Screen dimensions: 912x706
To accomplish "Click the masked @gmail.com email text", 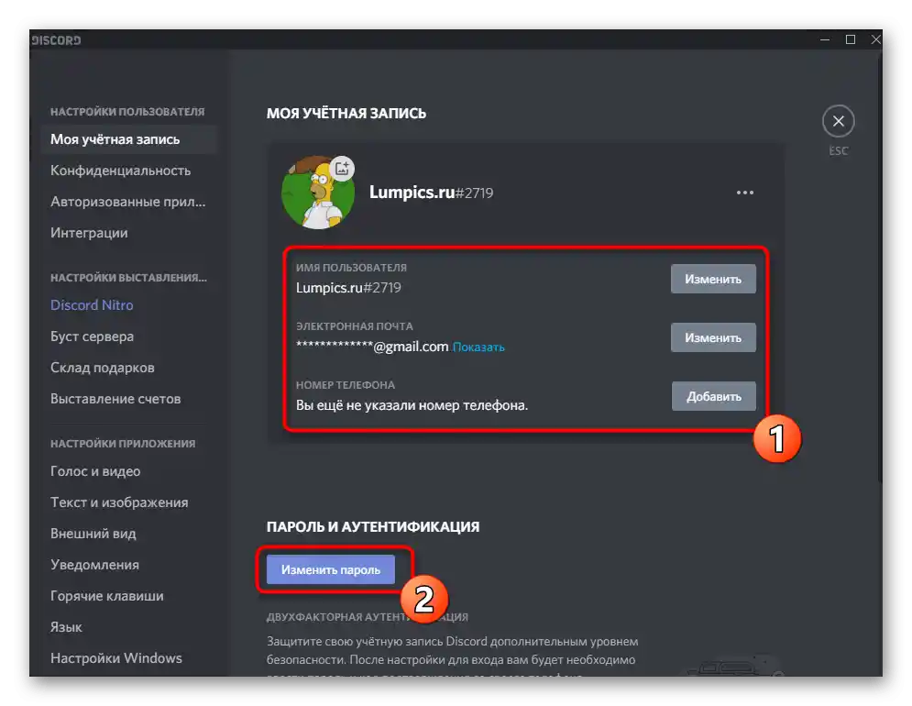I will click(x=372, y=347).
